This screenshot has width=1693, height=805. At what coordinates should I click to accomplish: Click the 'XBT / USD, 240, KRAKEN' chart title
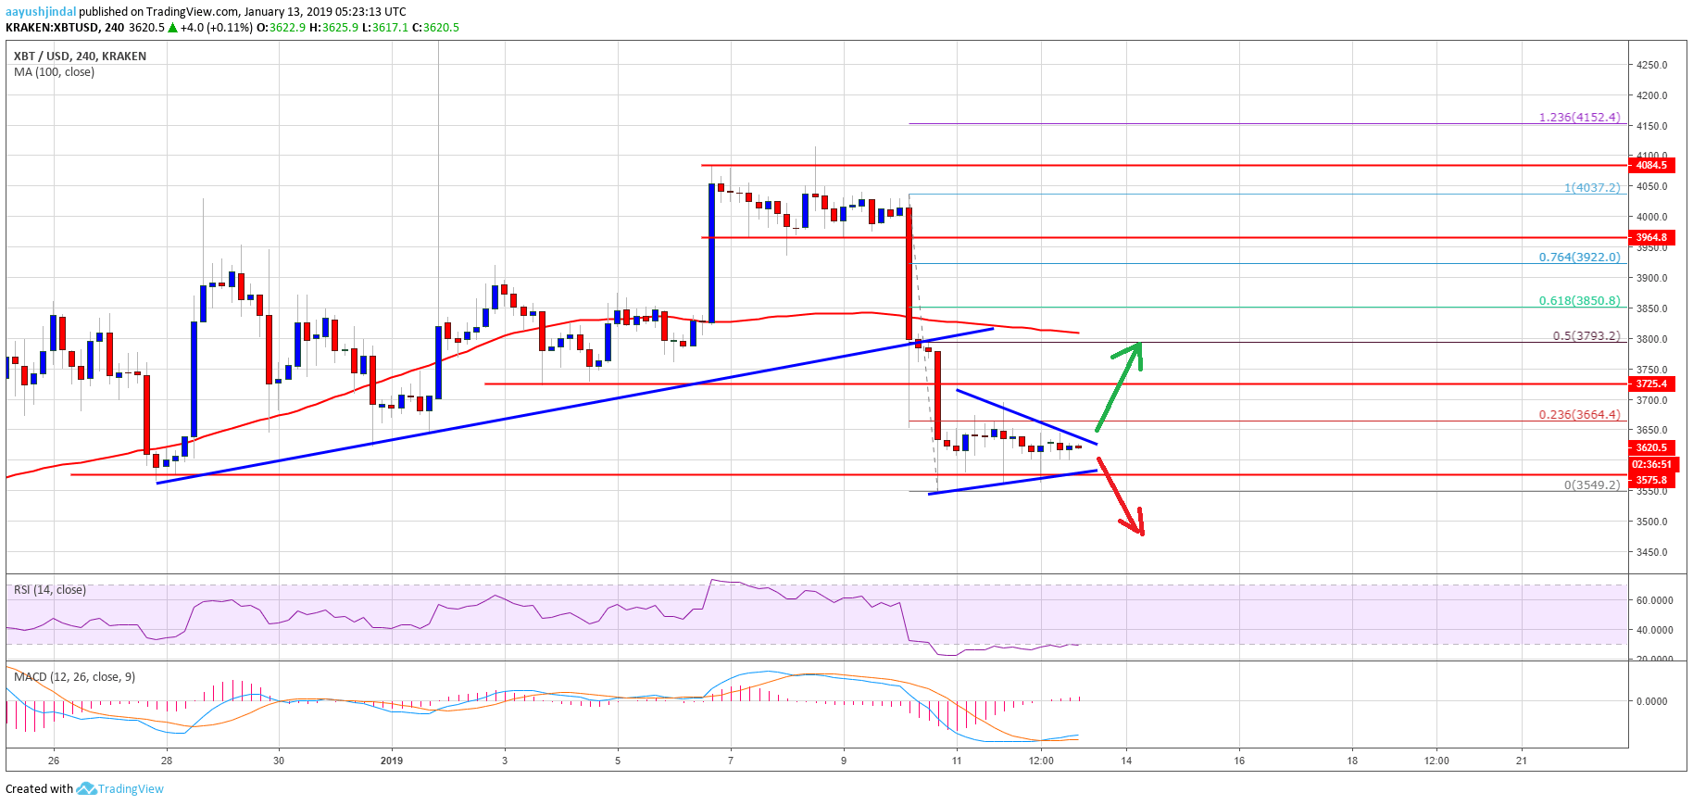click(x=80, y=57)
